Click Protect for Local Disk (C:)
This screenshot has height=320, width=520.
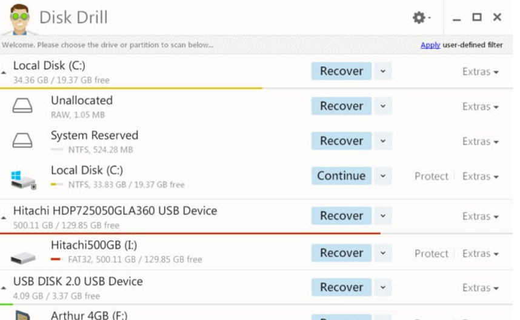431,176
